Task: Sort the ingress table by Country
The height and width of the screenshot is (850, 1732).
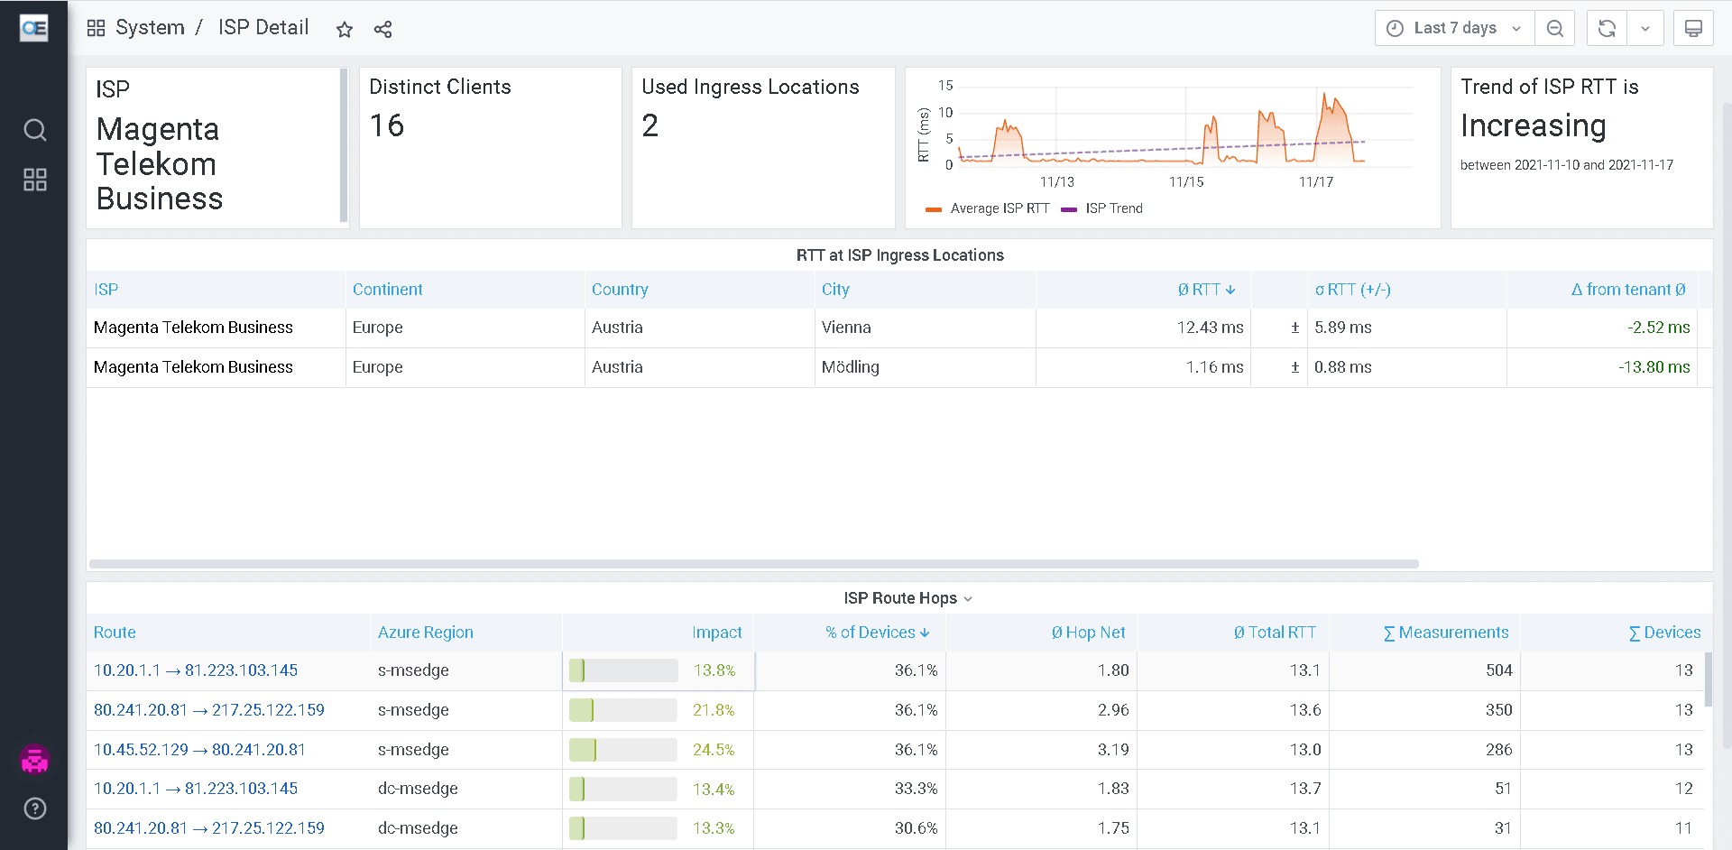Action: (x=620, y=290)
